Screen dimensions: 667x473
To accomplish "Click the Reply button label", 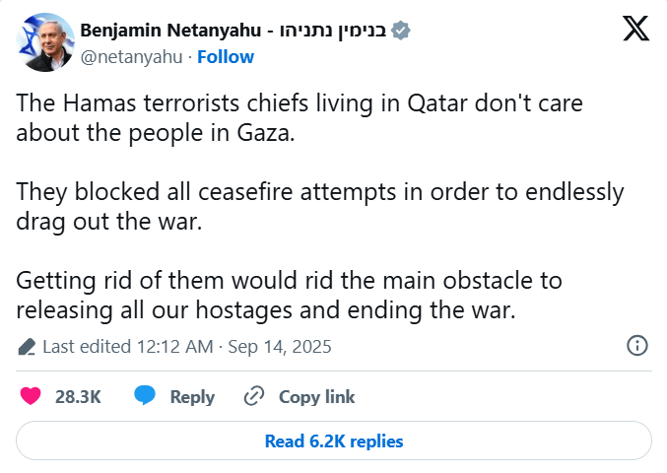I will 192,396.
